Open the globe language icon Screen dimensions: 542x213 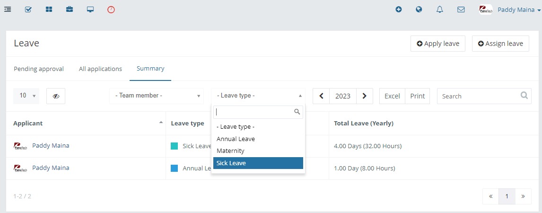coord(419,9)
